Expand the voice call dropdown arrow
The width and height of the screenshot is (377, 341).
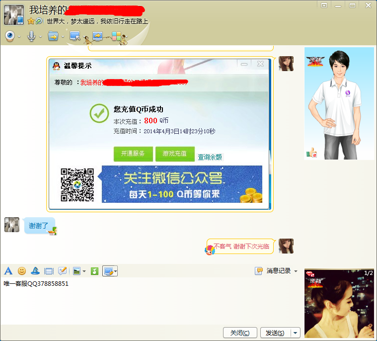coord(40,37)
